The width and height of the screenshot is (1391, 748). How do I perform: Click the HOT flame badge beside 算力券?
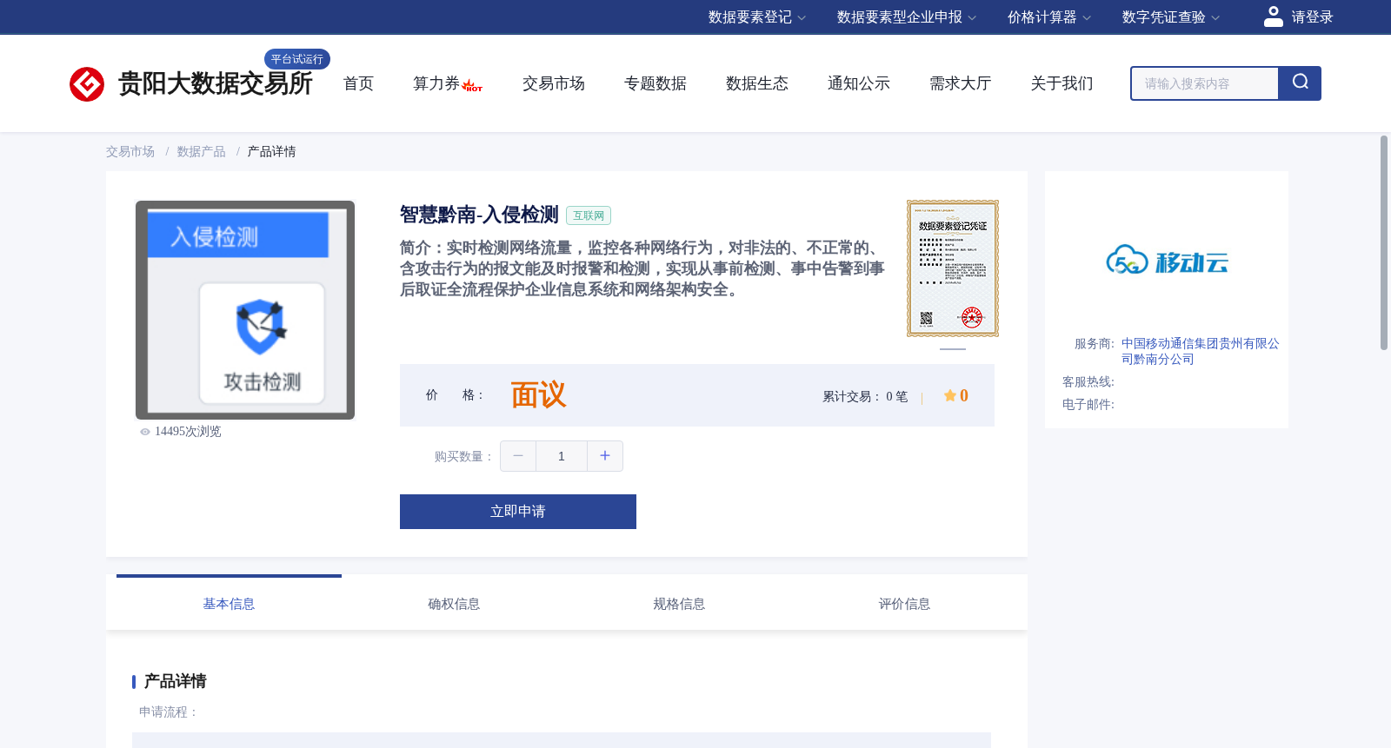tap(472, 85)
